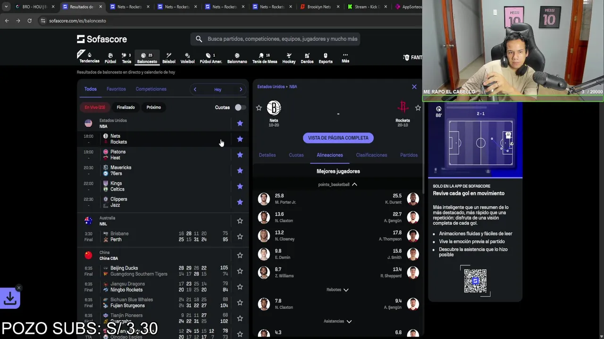Viewport: 604px width, 339px height.
Task: Click the Nets team logo in match header
Action: (x=274, y=108)
